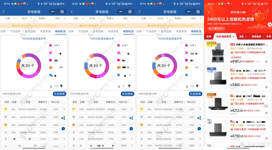Open the three-dot menu in the 25.01 screen
Screen dimensions: 272x150
click(x=53, y=12)
